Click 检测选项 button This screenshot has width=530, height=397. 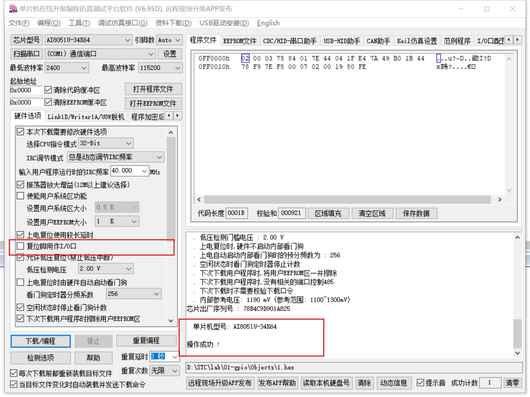(x=40, y=358)
